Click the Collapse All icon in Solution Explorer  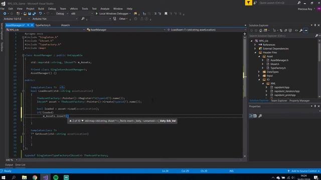[x=285, y=30]
